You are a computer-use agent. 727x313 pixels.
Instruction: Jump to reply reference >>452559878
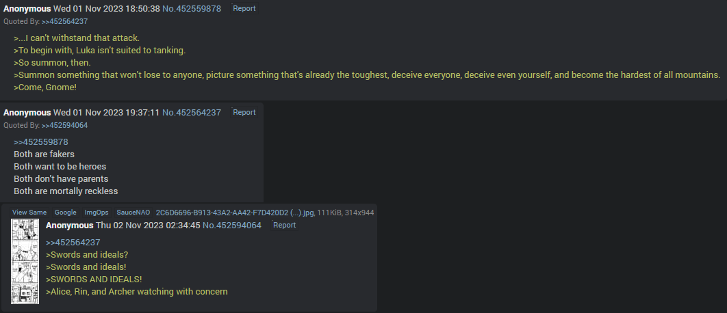coord(41,141)
